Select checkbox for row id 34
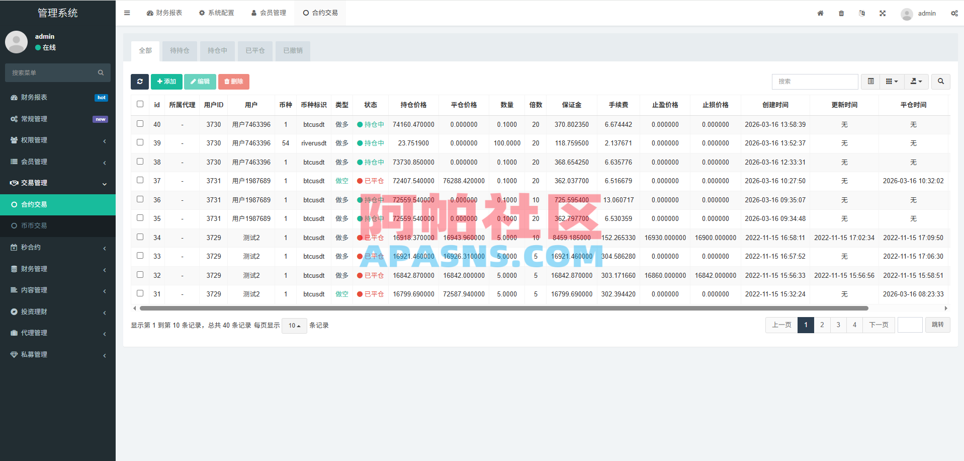964x461 pixels. click(x=140, y=237)
